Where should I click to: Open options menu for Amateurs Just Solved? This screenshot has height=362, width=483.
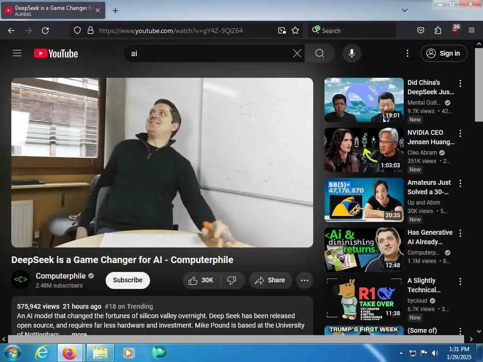click(x=460, y=183)
